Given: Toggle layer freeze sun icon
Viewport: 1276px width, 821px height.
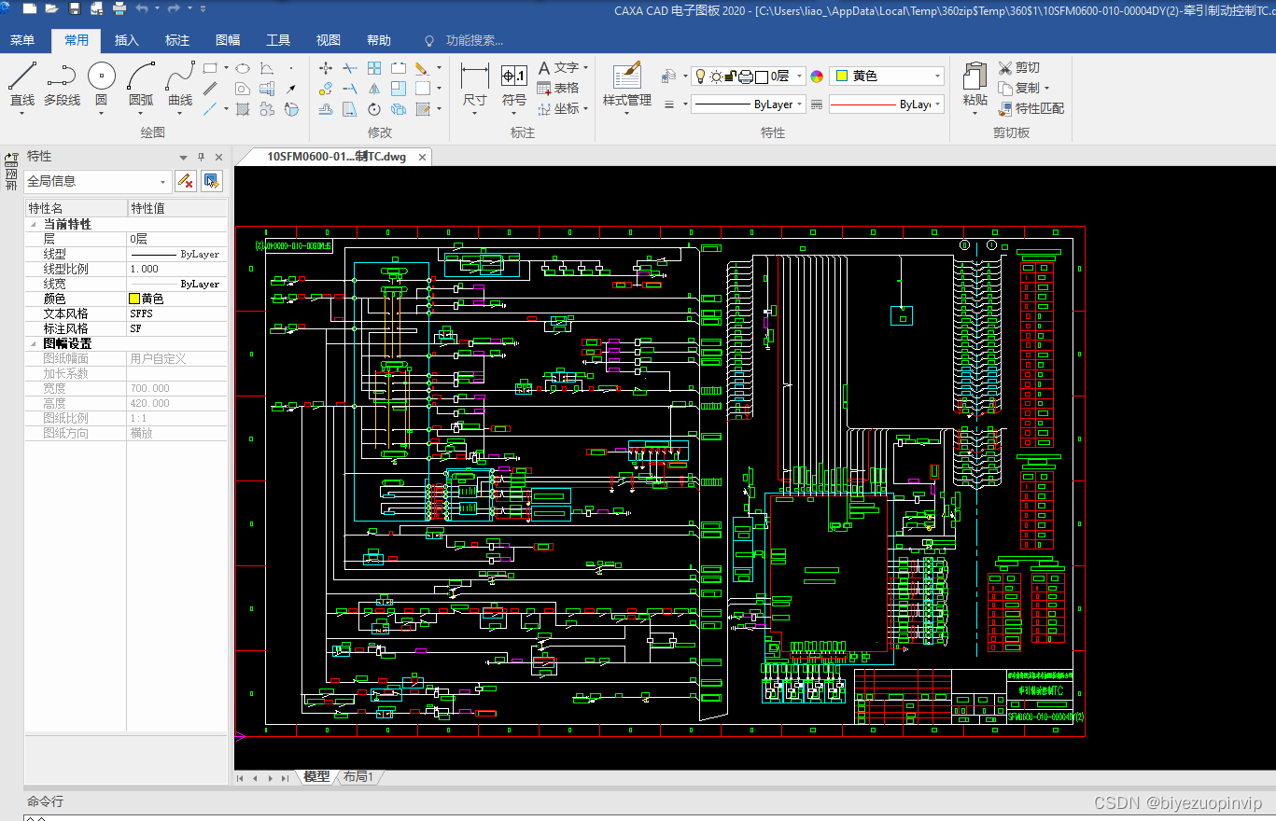Looking at the screenshot, I should point(715,77).
